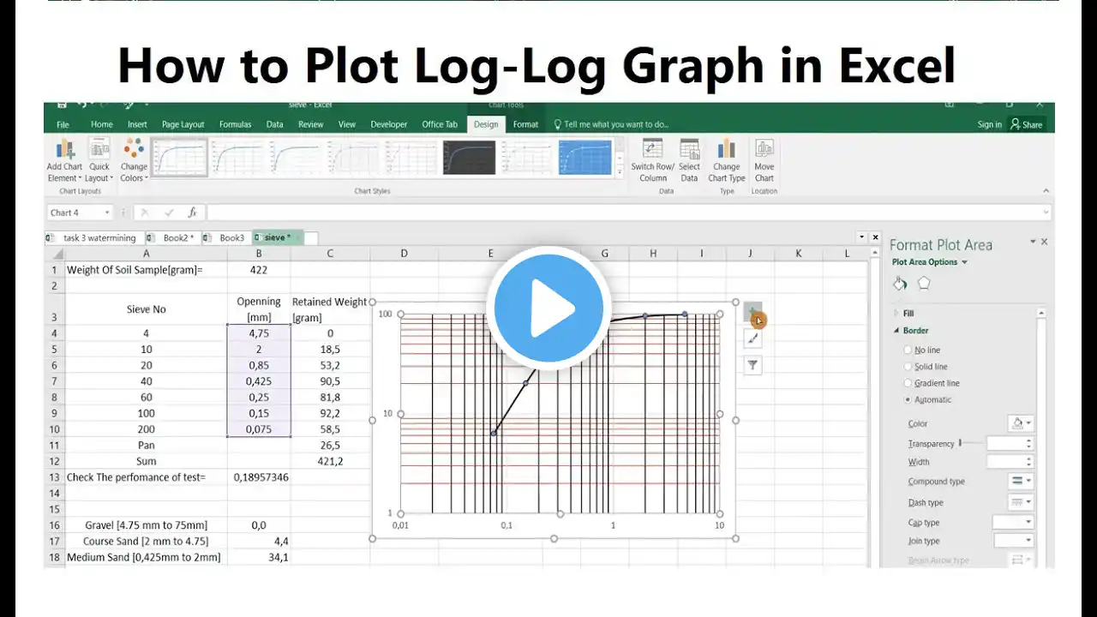
Task: Click the Share button
Action: pyautogui.click(x=1027, y=124)
